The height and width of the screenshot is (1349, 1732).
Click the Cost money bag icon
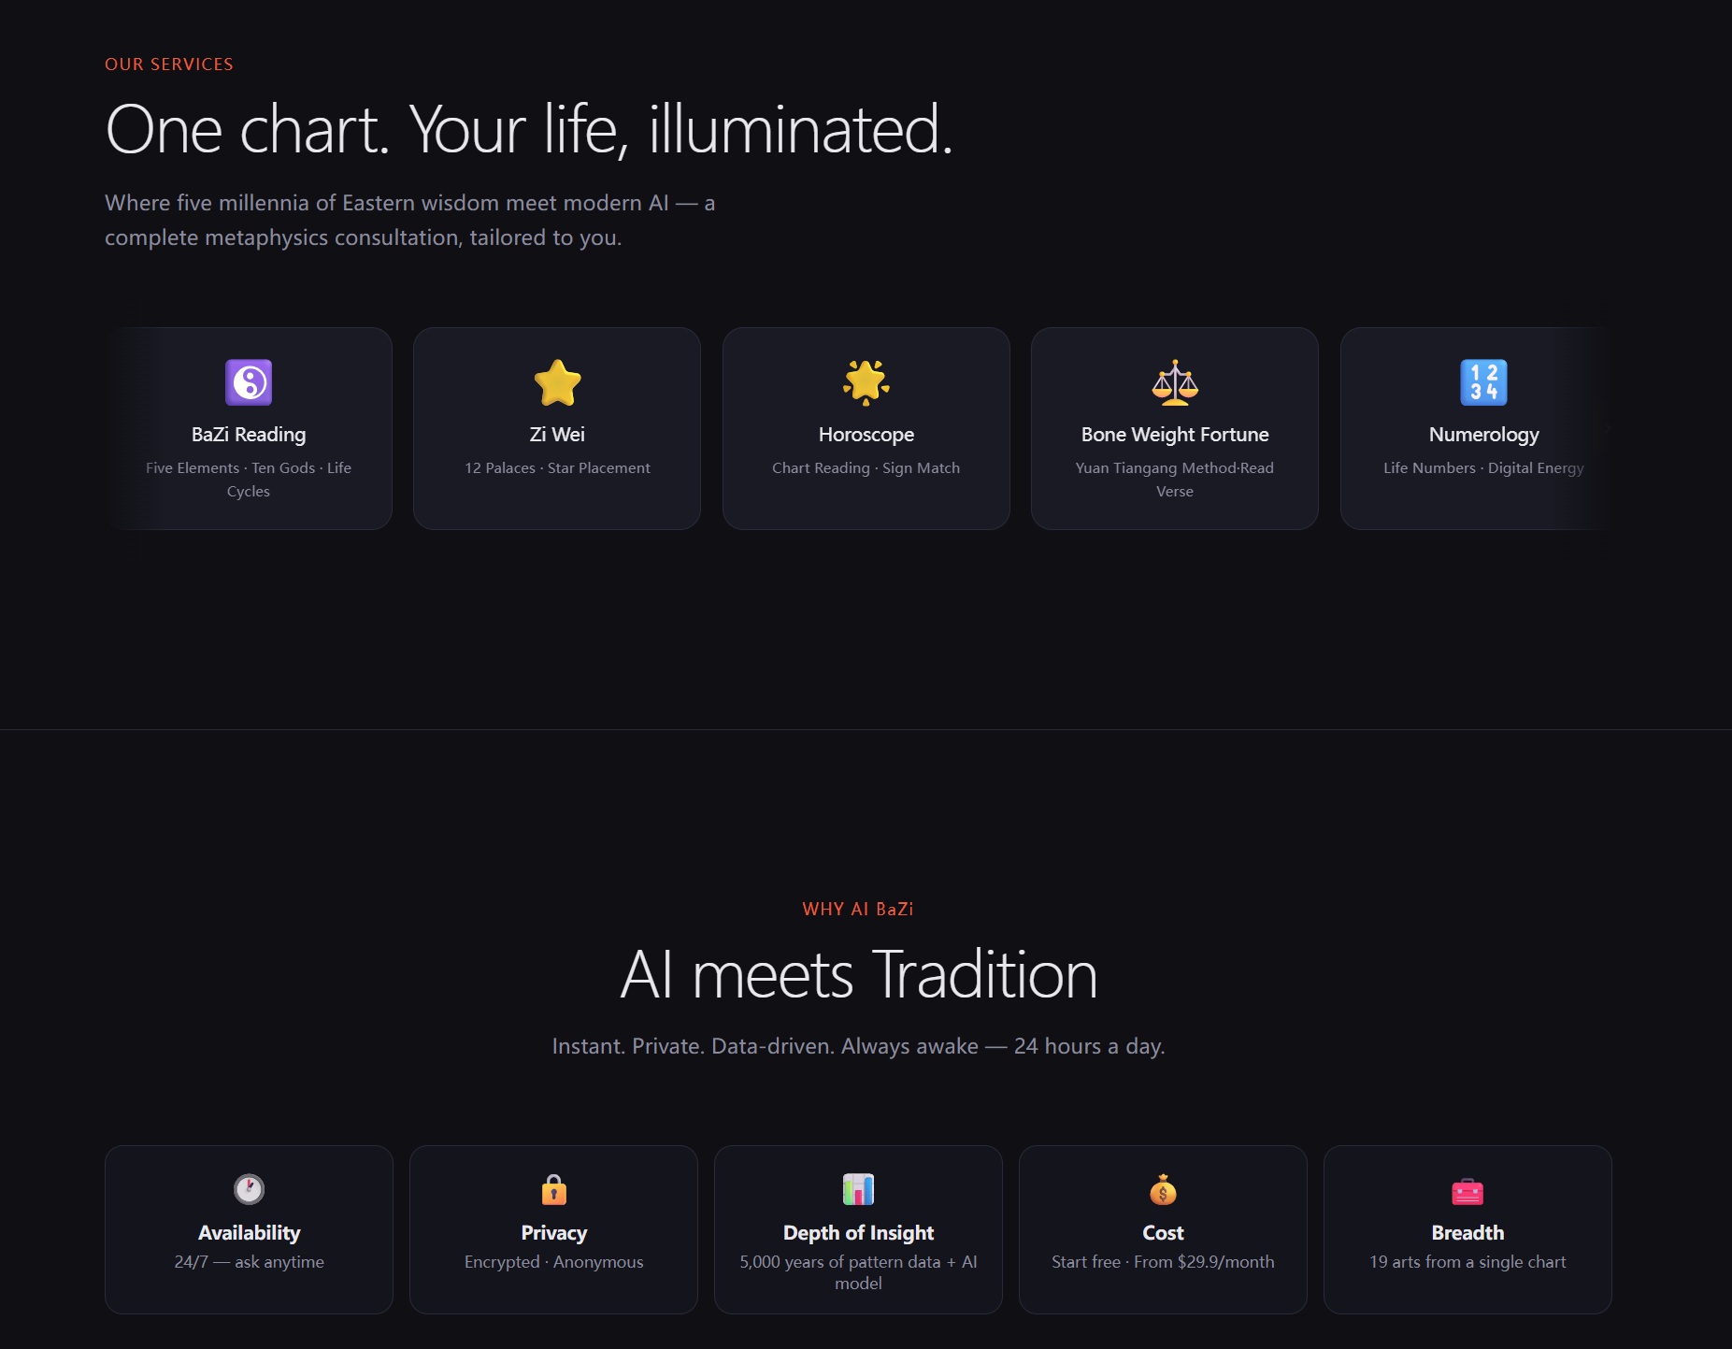(1163, 1189)
